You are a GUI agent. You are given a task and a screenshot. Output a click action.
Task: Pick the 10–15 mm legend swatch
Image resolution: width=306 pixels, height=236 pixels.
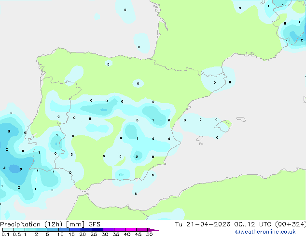[x=64, y=230]
